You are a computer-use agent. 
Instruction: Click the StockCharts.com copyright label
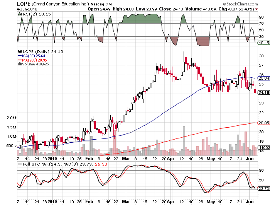click(240, 4)
